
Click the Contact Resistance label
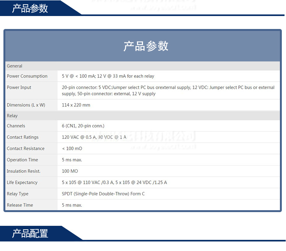tap(26, 148)
